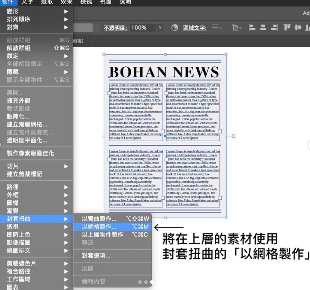Image resolution: width=310 pixels, height=290 pixels.
Task: Click the Recolor Artwork color wheel icon
Action: [175, 28]
